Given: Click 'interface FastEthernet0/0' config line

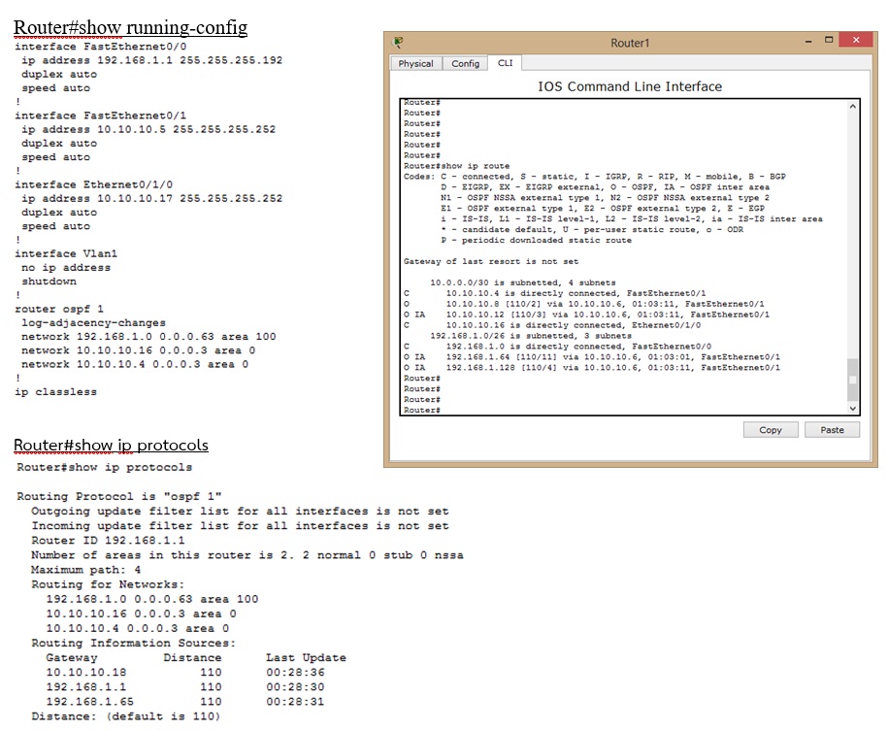Looking at the screenshot, I should point(100,47).
